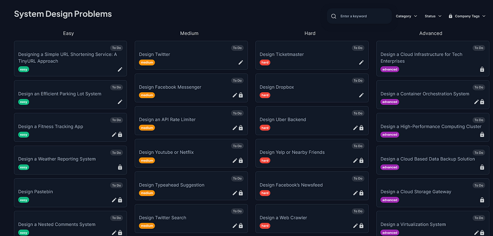
Task: Click lock icon on Design Uber Backend card
Action: pyautogui.click(x=361, y=128)
